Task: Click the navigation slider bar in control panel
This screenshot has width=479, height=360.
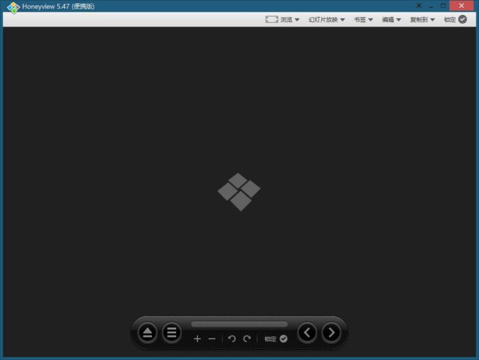Action: click(239, 324)
